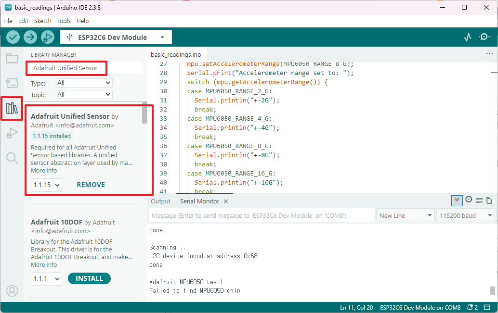Select the basic_readings.ino editor tab

pyautogui.click(x=176, y=54)
